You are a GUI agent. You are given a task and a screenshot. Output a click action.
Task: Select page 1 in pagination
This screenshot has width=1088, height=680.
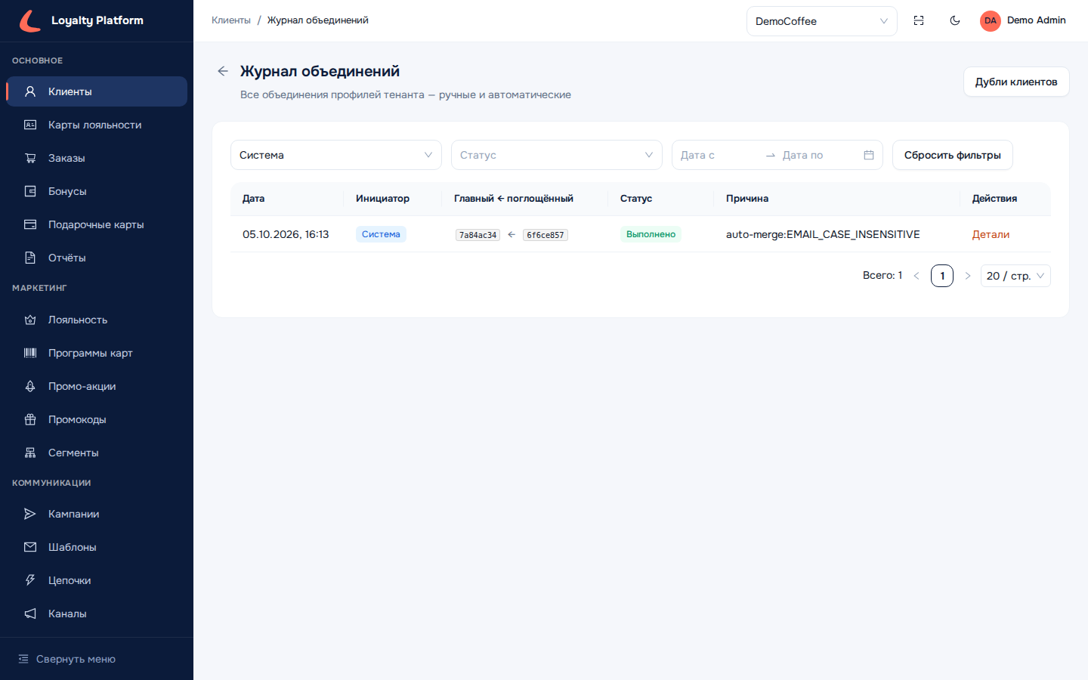point(942,276)
